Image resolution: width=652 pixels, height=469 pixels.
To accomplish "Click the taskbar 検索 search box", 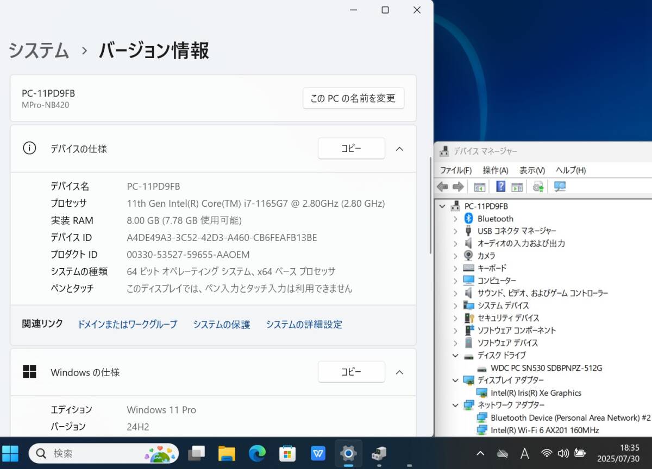I will tap(104, 453).
